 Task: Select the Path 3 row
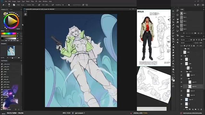(192, 21)
